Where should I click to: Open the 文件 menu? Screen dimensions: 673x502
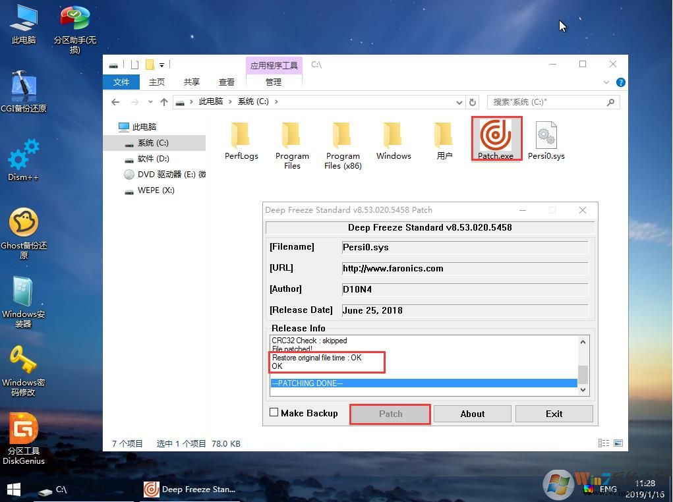point(121,82)
